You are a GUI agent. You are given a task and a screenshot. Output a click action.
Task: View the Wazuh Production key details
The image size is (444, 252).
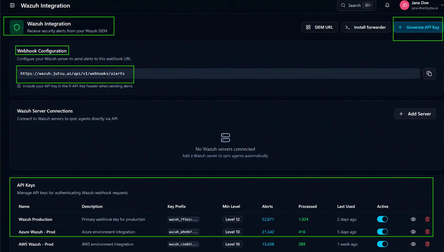[x=413, y=219]
